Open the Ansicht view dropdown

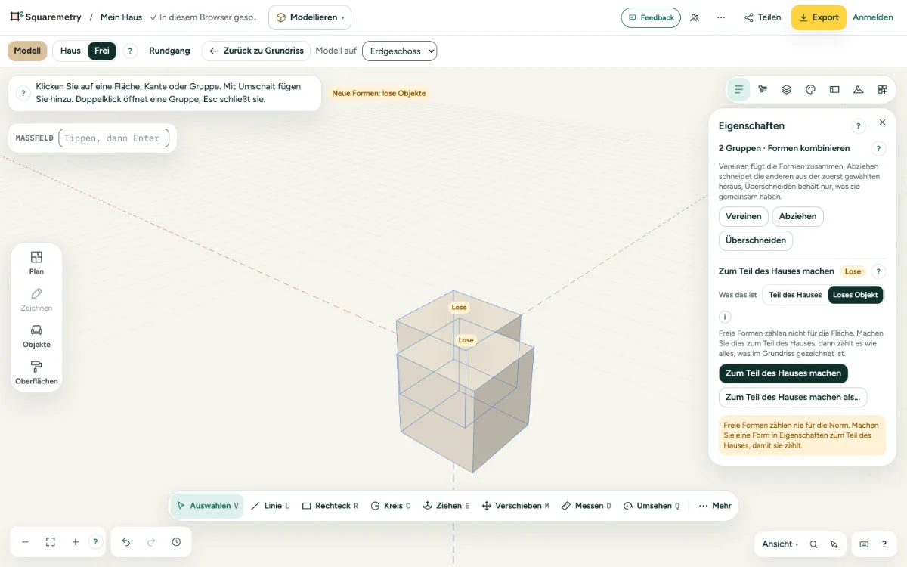point(780,544)
